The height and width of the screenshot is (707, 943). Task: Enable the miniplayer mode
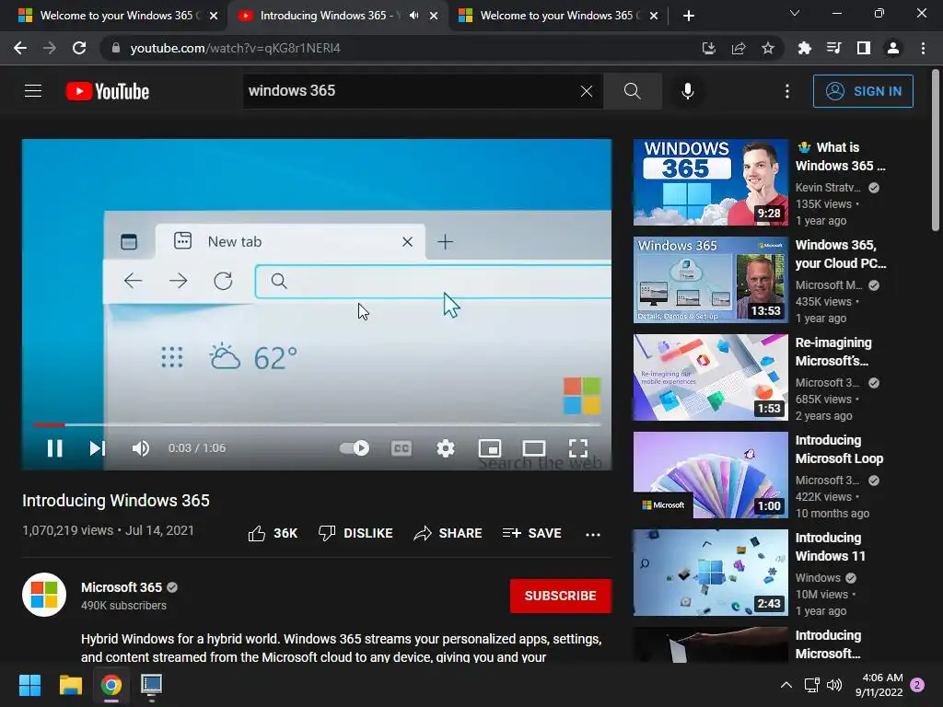tap(490, 448)
